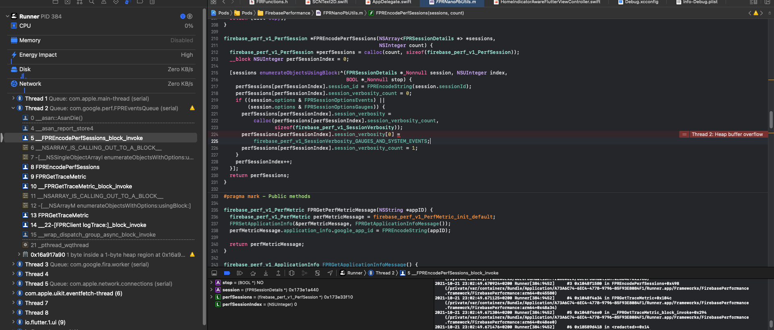Screen dimensions: 774x330
Task: Open Environment Overrides tool
Action: [317, 273]
